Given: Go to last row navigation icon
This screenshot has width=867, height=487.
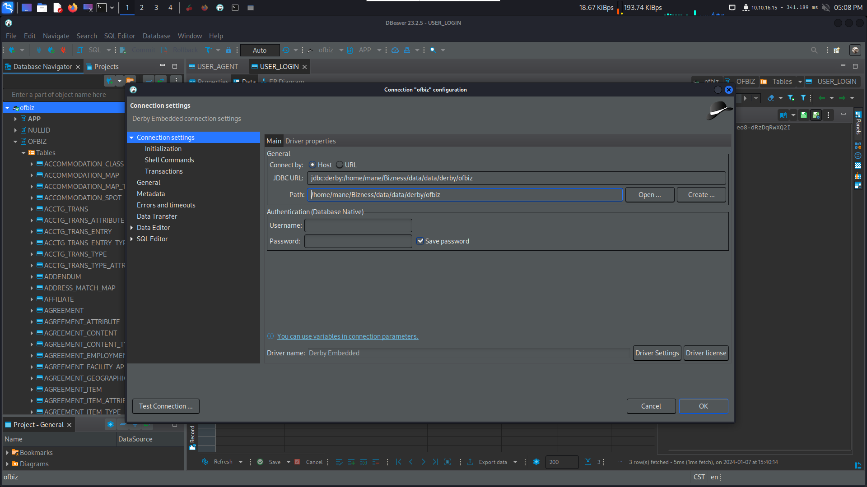Looking at the screenshot, I should (435, 462).
